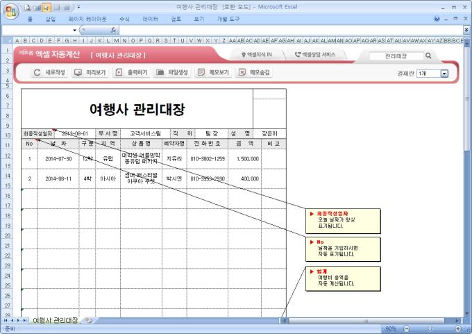
Task: Open the 홈 ribbon tab
Action: click(x=30, y=19)
